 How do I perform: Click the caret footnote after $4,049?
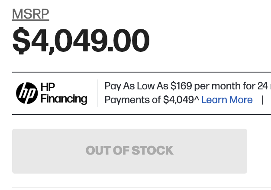coord(197,99)
